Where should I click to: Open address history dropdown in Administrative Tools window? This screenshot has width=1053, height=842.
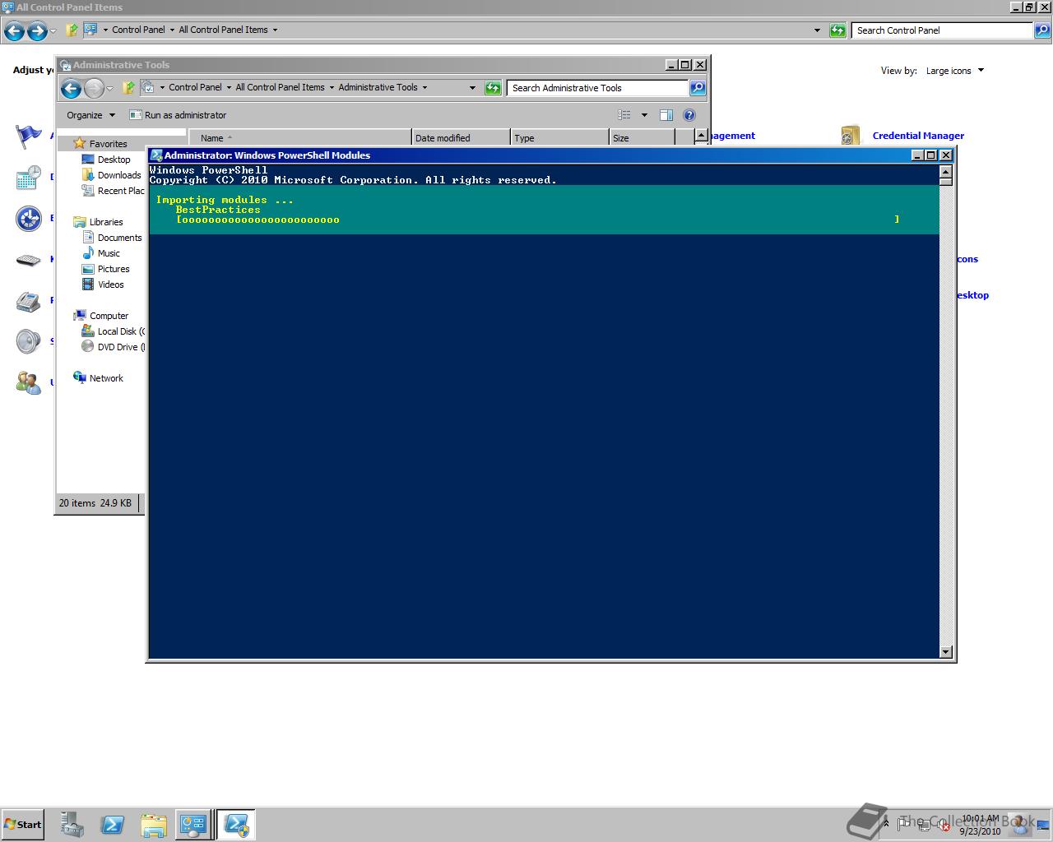tap(472, 88)
